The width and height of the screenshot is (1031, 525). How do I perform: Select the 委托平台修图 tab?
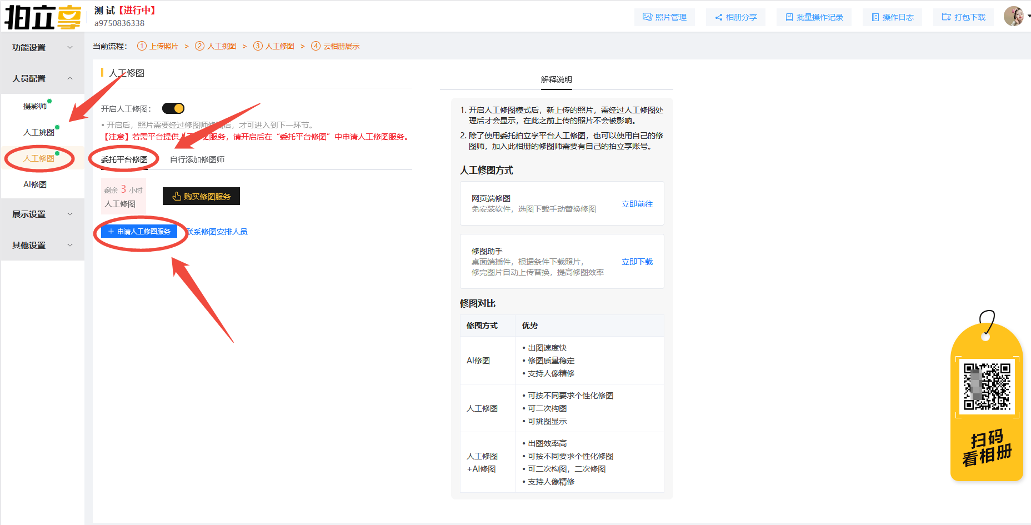124,159
